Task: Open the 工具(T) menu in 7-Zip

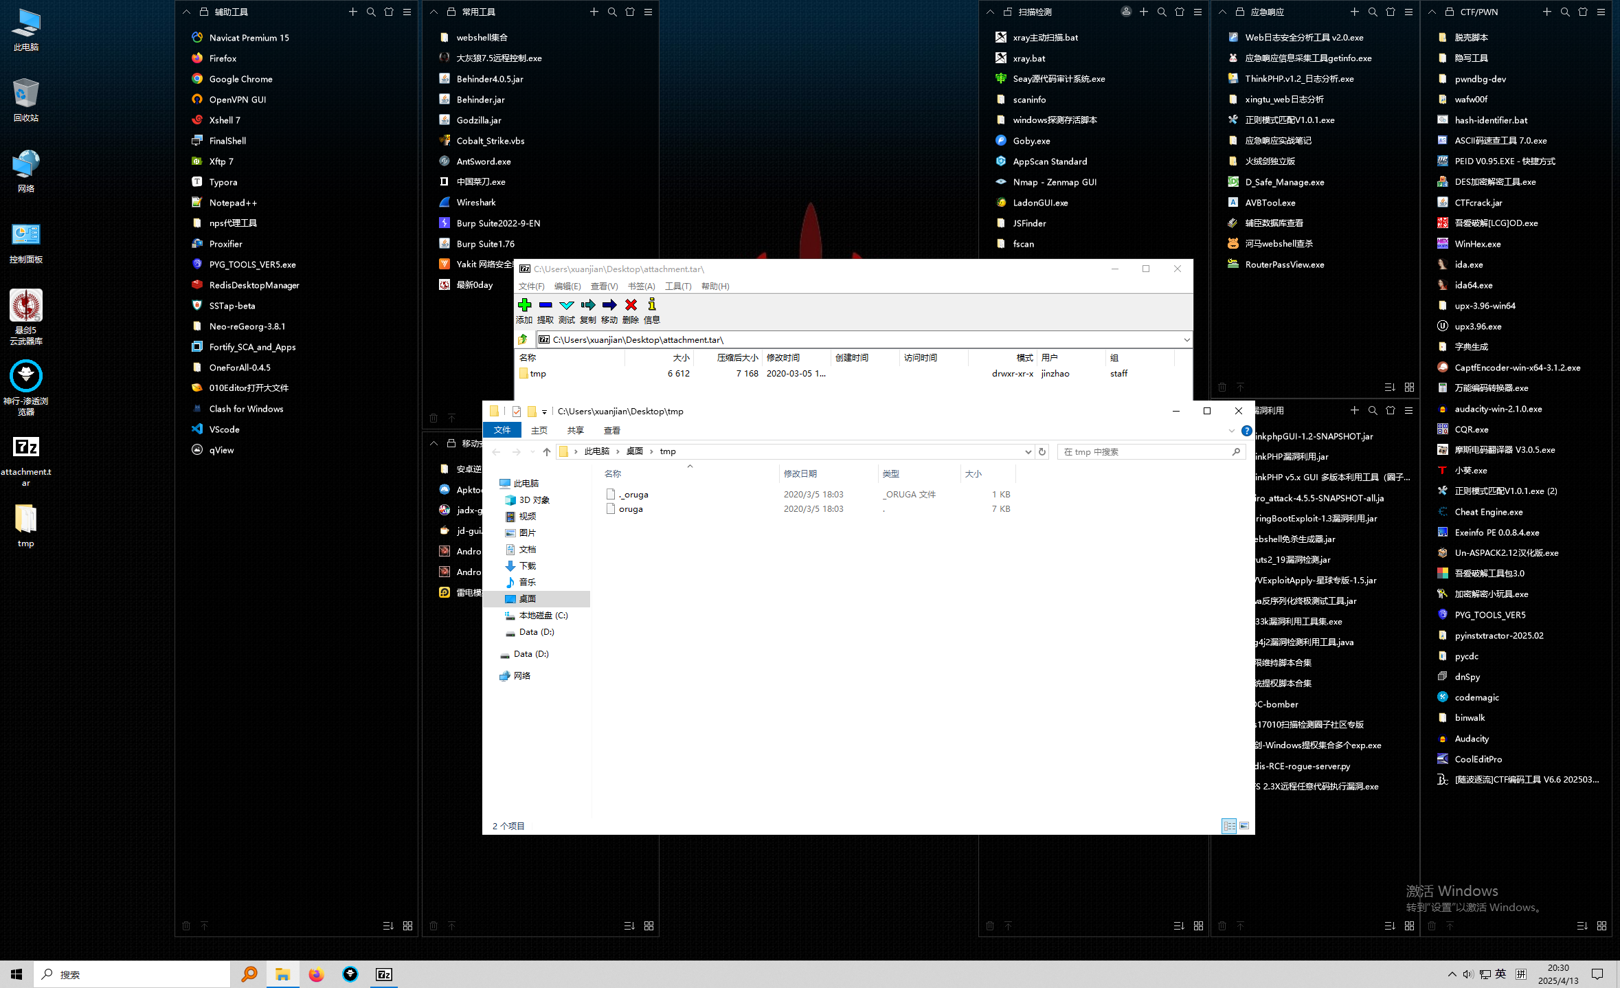Action: coord(677,286)
